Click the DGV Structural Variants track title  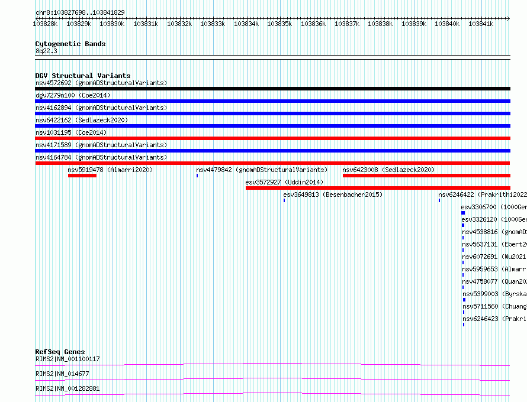[83, 76]
